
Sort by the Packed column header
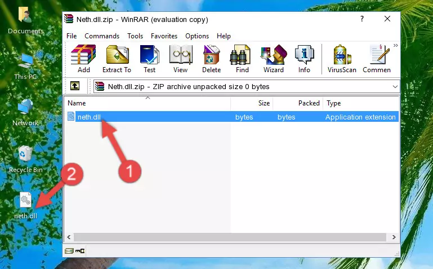298,103
